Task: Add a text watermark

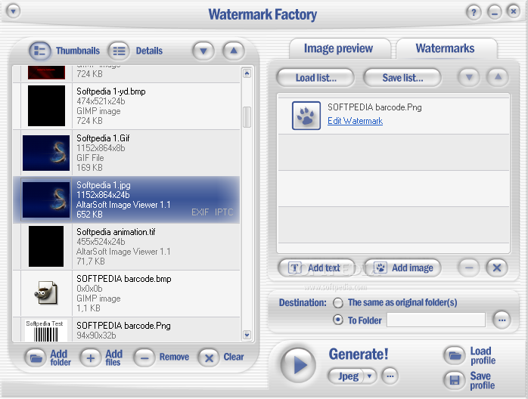Action: click(316, 268)
